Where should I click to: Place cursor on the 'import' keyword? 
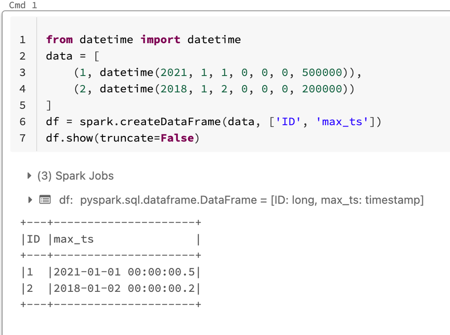(160, 40)
